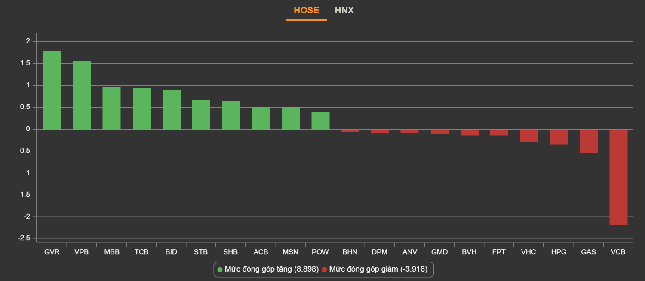The width and height of the screenshot is (645, 281).
Task: Click the large red VCB bar
Action: tap(618, 177)
